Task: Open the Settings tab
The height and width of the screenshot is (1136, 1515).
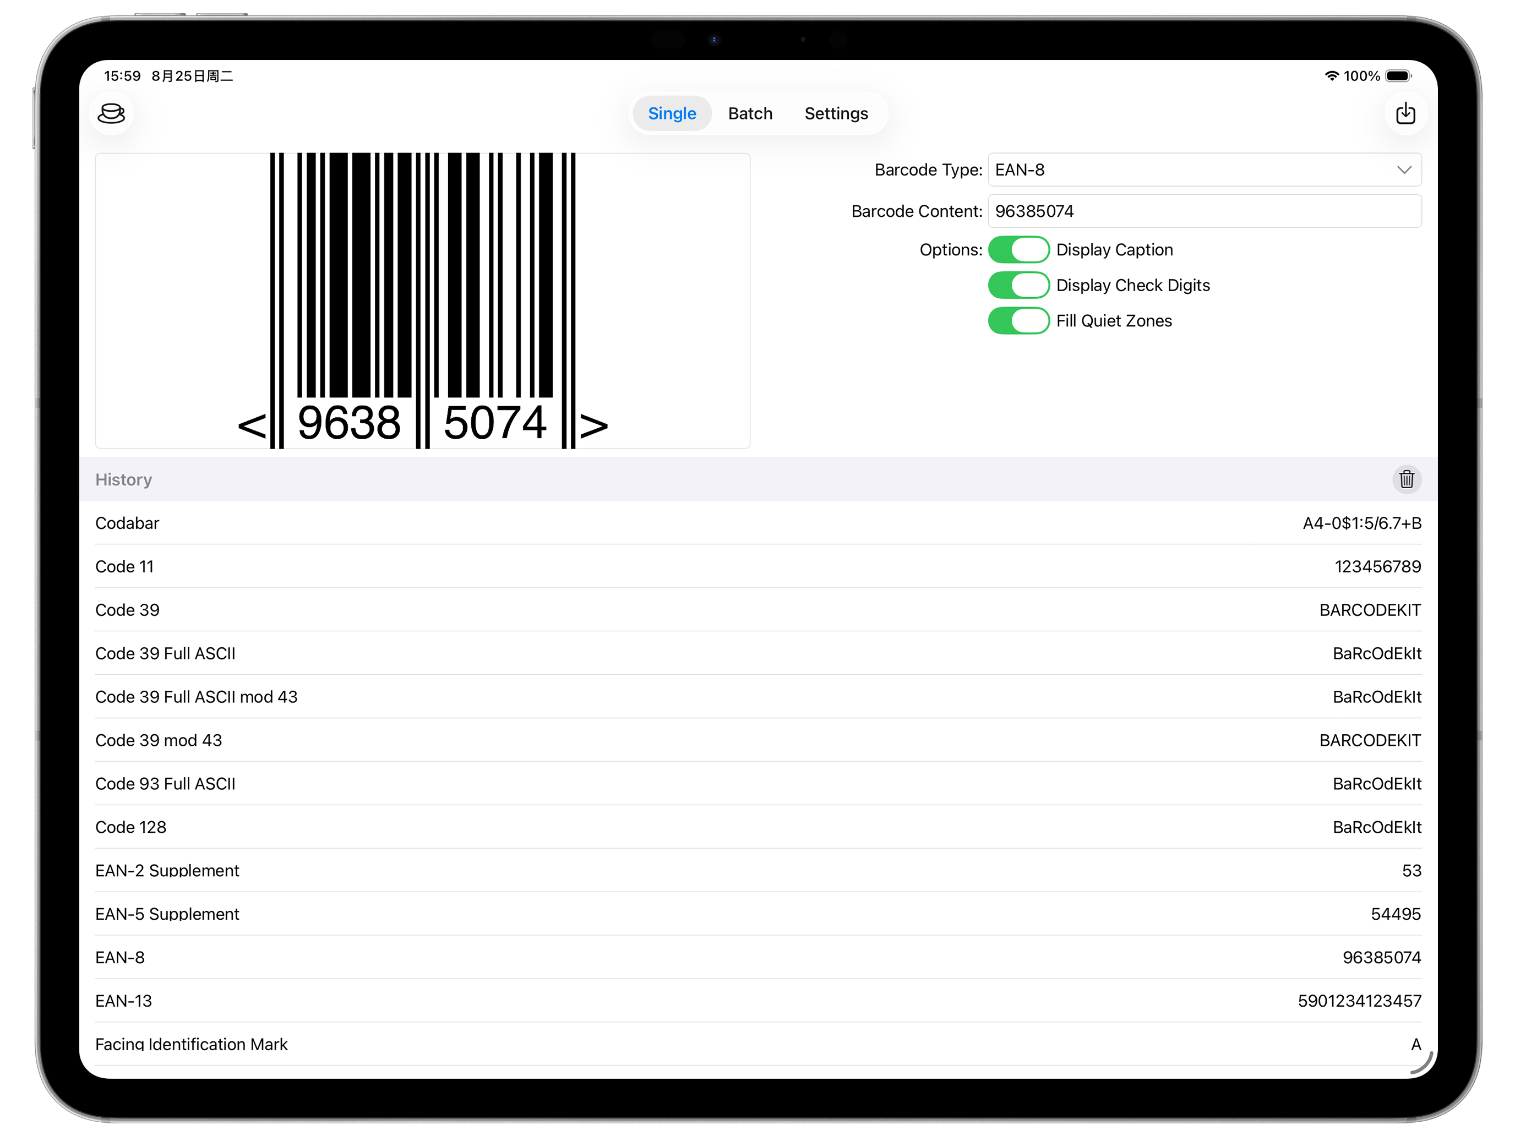Action: click(836, 114)
